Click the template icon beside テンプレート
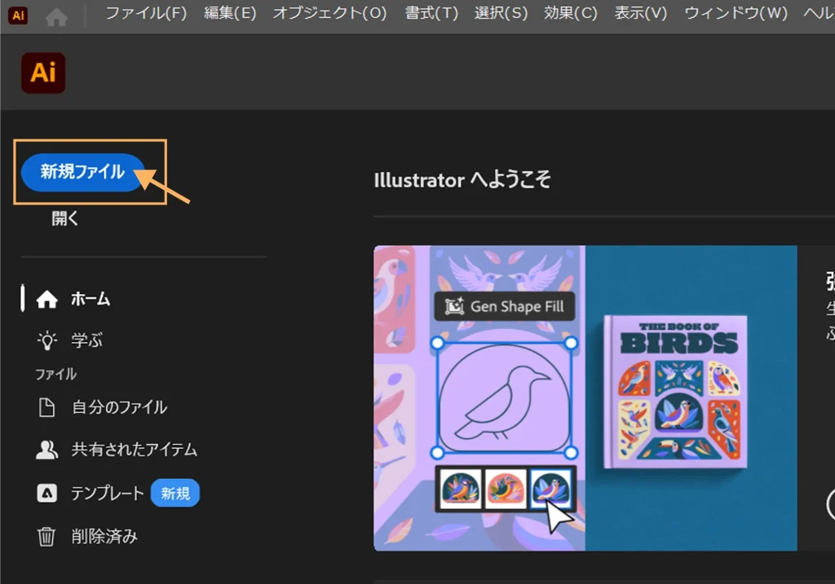The image size is (835, 584). (x=47, y=493)
